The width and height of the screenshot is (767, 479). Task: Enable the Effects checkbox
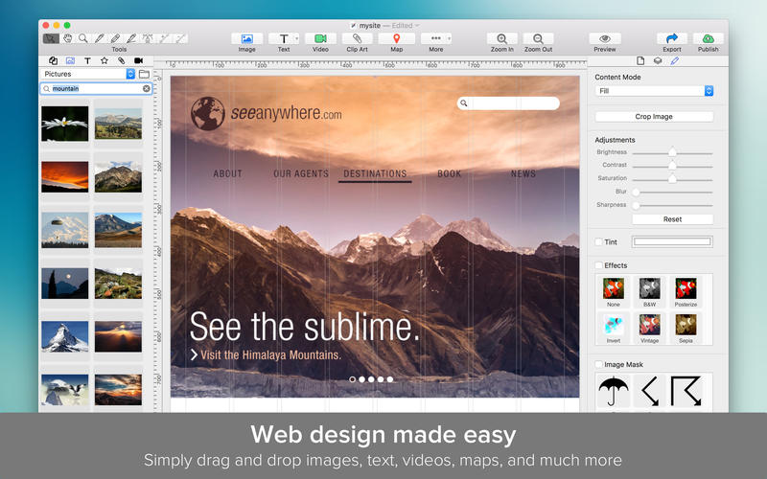[599, 265]
